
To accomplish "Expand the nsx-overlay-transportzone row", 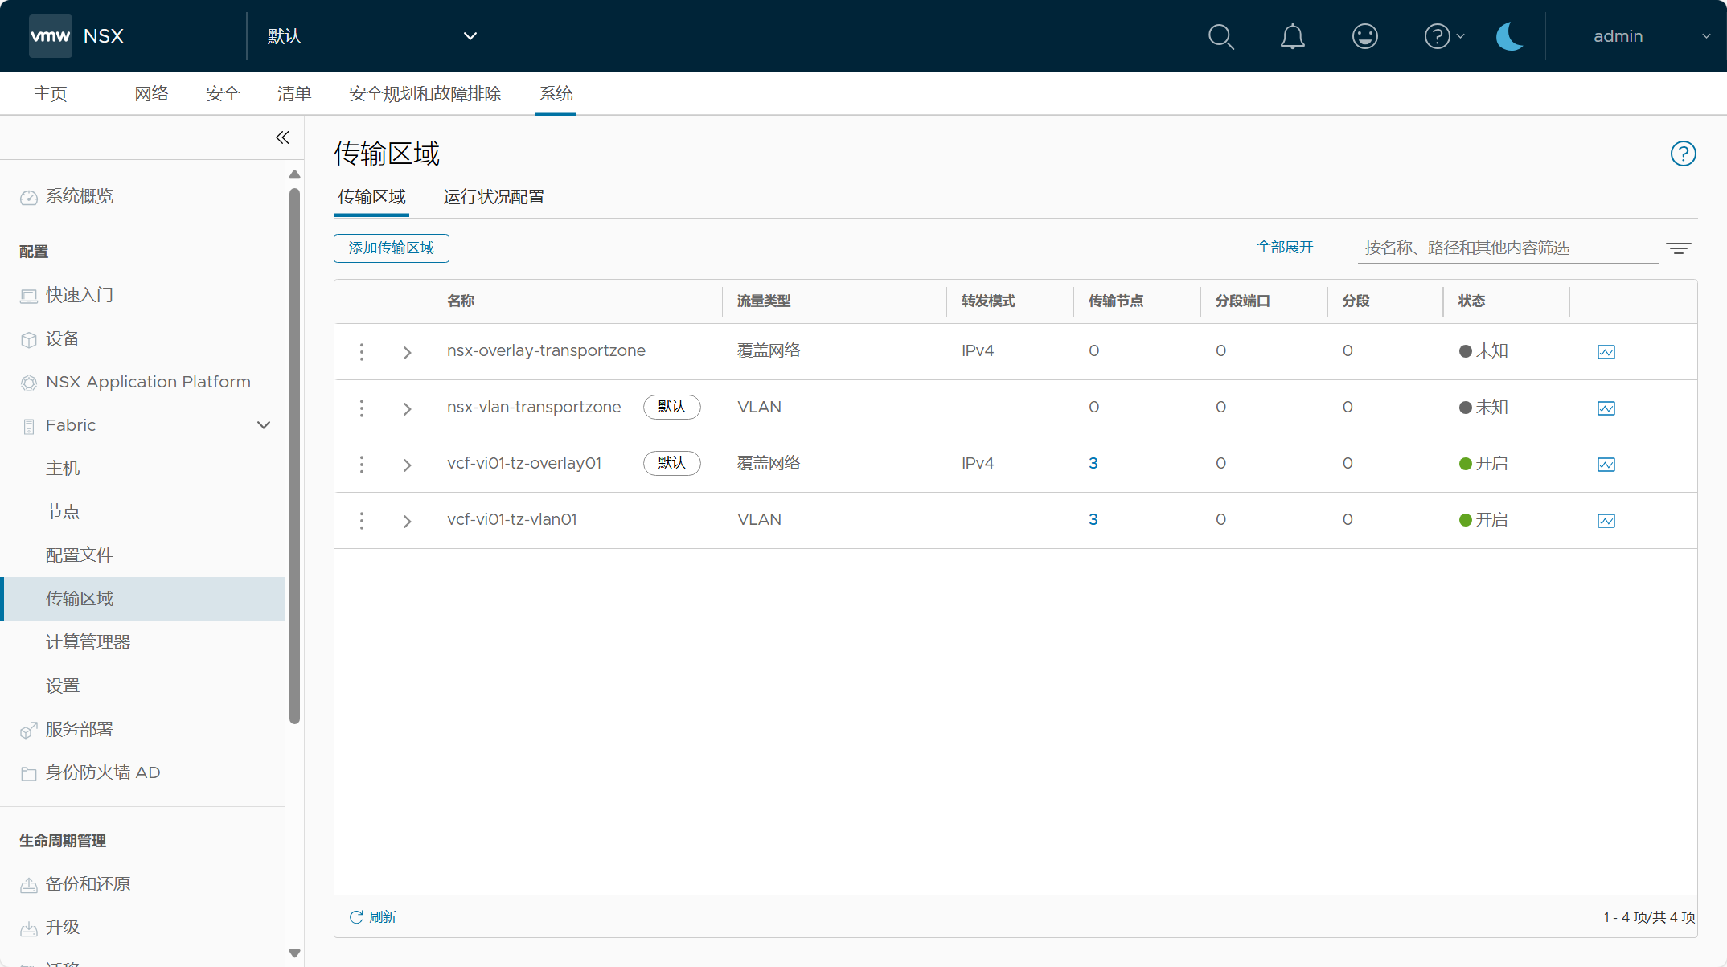I will [407, 353].
